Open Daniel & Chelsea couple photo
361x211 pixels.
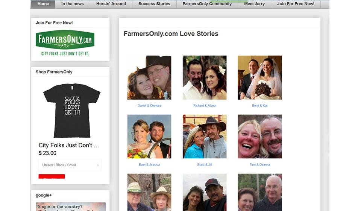click(x=149, y=77)
